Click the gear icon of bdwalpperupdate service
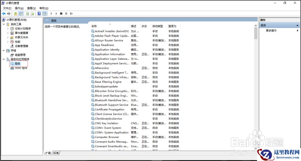 (93, 86)
